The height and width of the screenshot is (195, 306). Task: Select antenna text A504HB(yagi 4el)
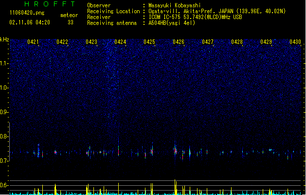pos(172,23)
